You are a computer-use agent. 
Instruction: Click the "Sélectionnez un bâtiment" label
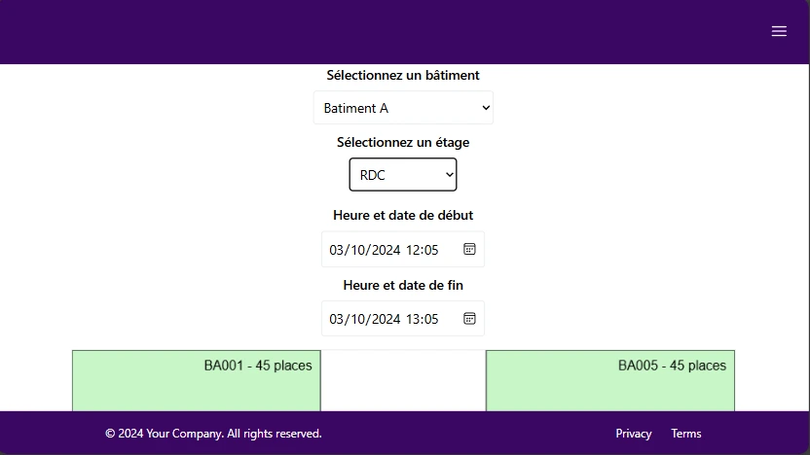click(403, 75)
